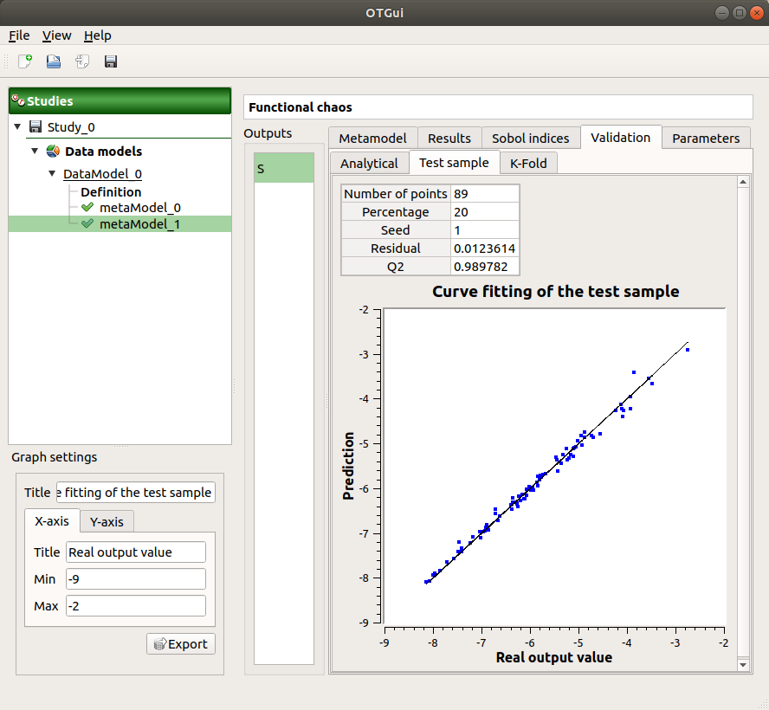This screenshot has width=769, height=710.
Task: Switch to the K-Fold tab
Action: pos(528,163)
